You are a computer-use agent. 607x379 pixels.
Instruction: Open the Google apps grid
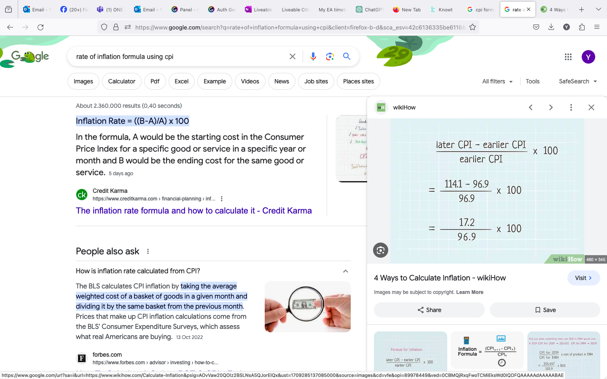pos(568,57)
